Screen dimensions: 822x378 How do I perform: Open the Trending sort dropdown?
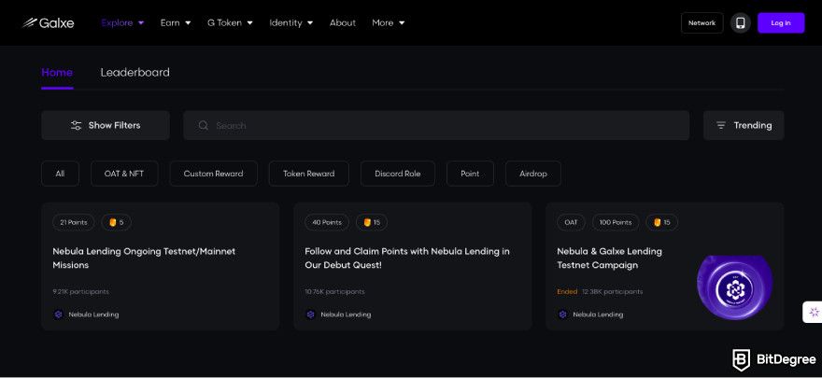(744, 125)
